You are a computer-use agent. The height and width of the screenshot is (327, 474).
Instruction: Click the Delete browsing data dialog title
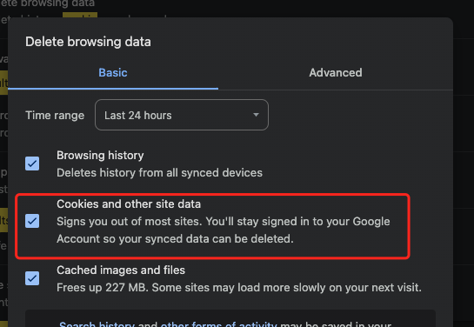pyautogui.click(x=88, y=42)
